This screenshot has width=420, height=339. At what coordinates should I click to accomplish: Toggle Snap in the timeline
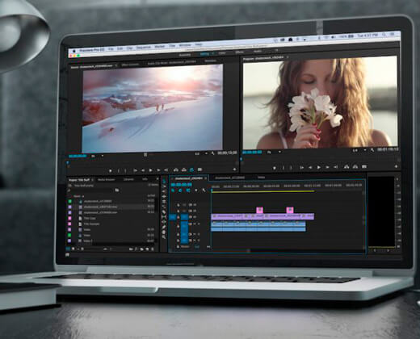180,190
